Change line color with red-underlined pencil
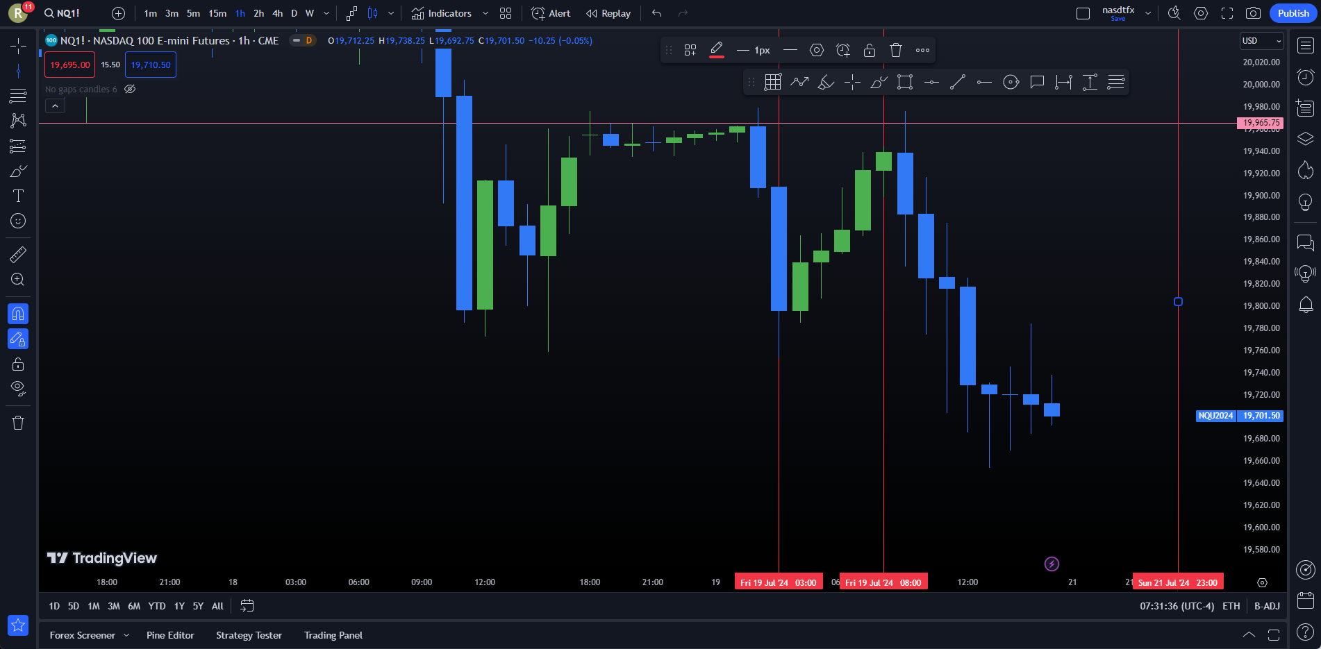The width and height of the screenshot is (1321, 649). pyautogui.click(x=717, y=50)
